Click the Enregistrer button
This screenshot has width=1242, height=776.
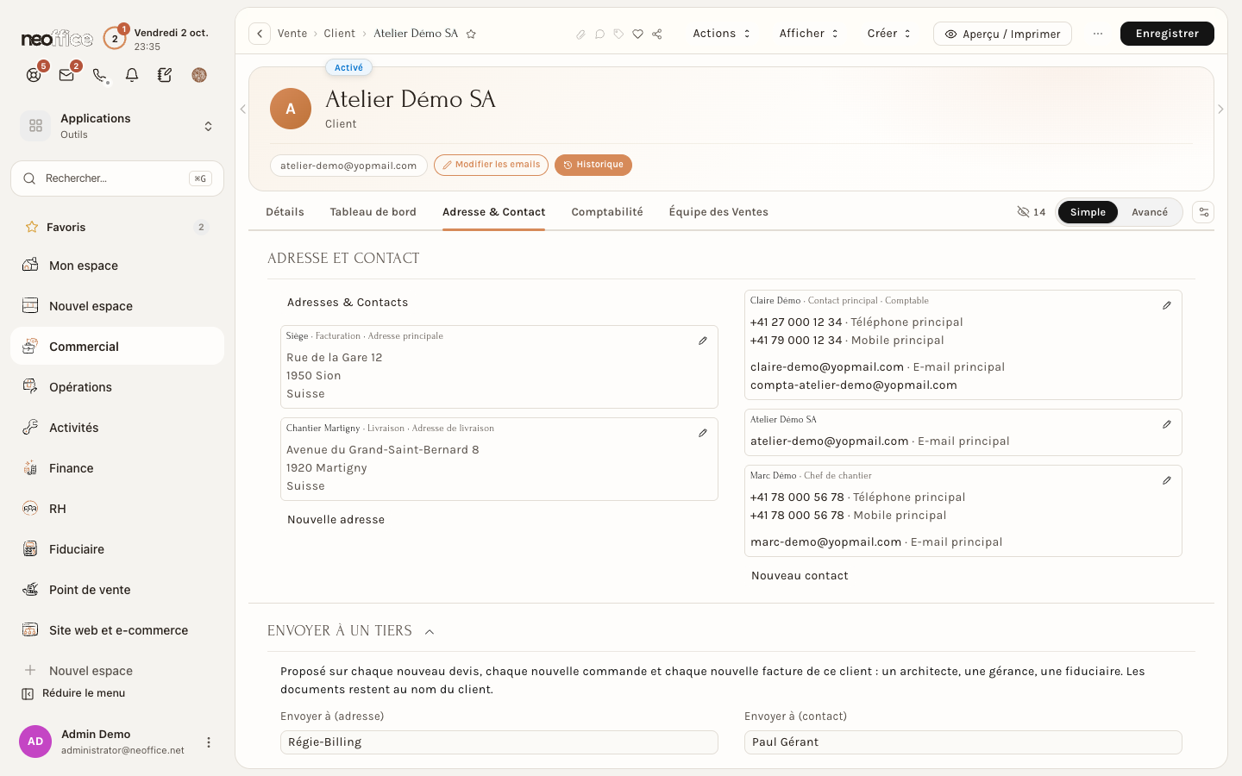click(x=1167, y=34)
